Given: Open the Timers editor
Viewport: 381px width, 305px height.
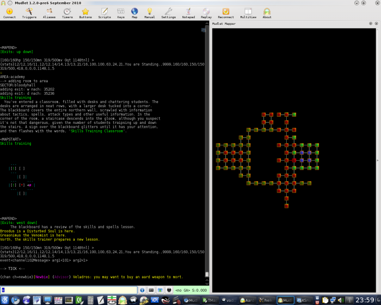Looking at the screenshot, I should [x=67, y=13].
